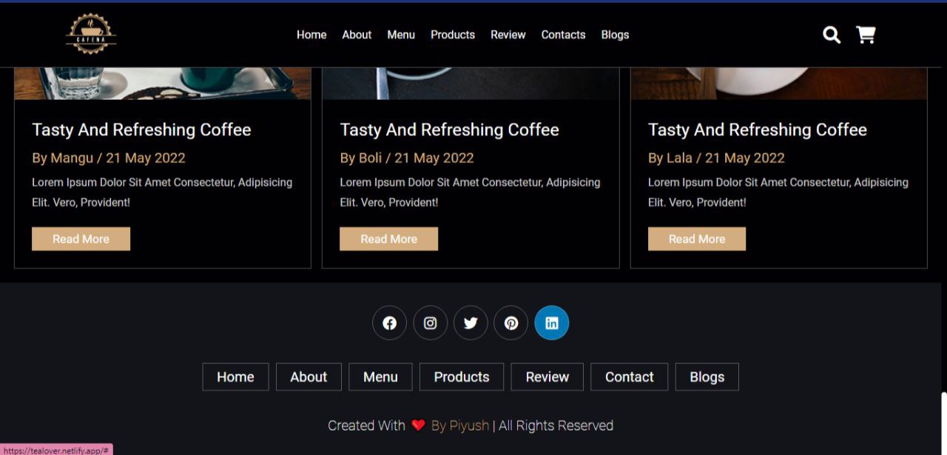Viewport: 947px width, 455px height.
Task: Open the Twitter social icon
Action: pyautogui.click(x=471, y=323)
